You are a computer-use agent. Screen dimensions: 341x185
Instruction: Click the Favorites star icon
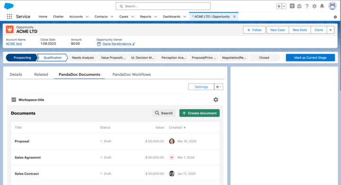279,6
